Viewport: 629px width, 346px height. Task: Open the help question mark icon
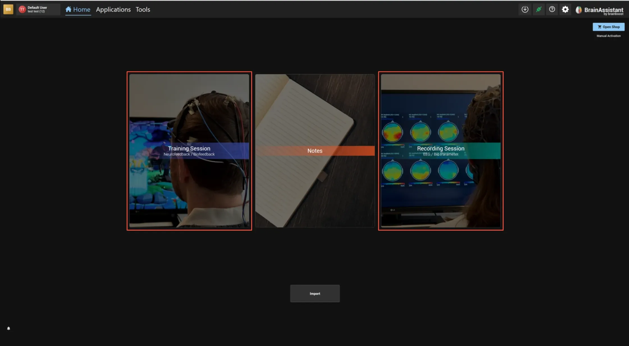[552, 10]
